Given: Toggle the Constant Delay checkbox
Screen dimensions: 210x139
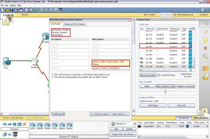Looking at the screenshot, I should click(x=159, y=75).
